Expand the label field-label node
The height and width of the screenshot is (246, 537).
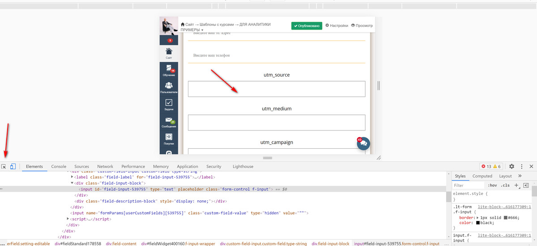pos(72,177)
